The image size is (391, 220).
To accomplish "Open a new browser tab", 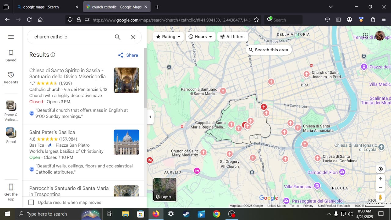I will click(x=157, y=7).
